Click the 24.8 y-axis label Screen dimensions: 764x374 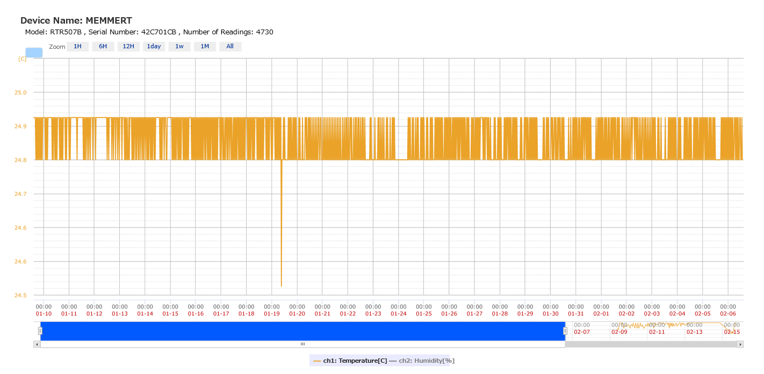[20, 160]
